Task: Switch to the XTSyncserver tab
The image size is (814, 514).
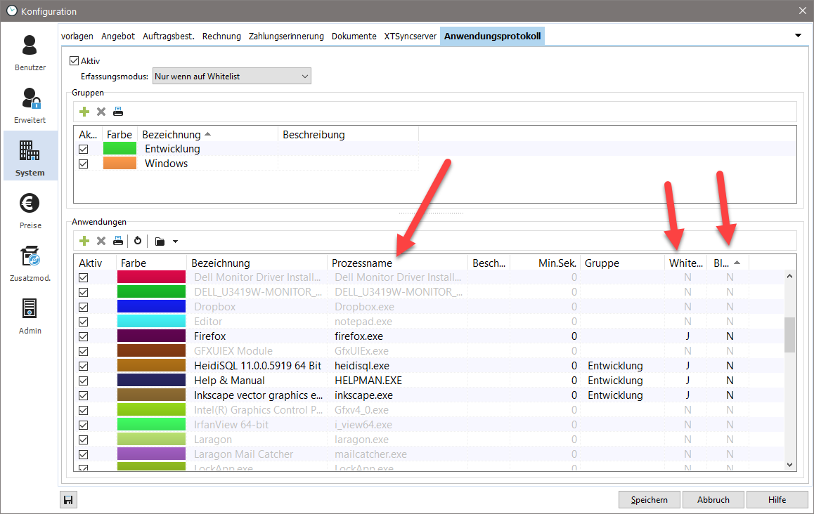Action: point(410,36)
